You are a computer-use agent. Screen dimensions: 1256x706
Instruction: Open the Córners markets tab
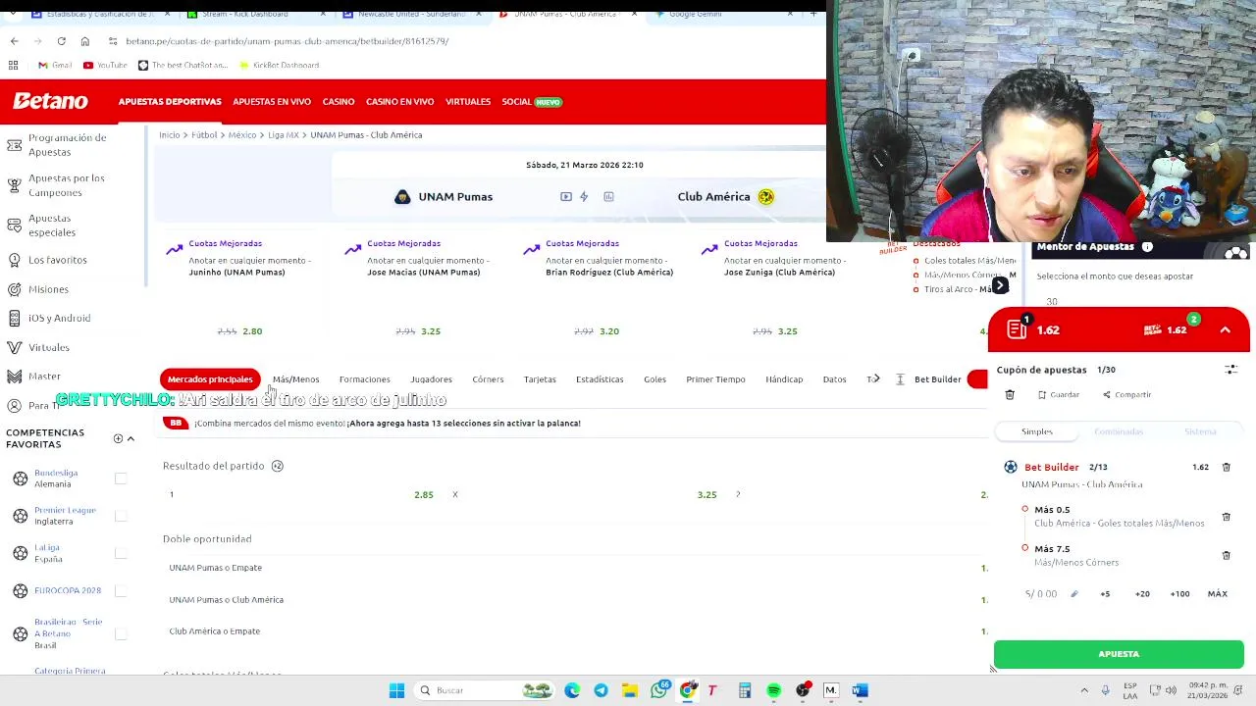click(488, 379)
